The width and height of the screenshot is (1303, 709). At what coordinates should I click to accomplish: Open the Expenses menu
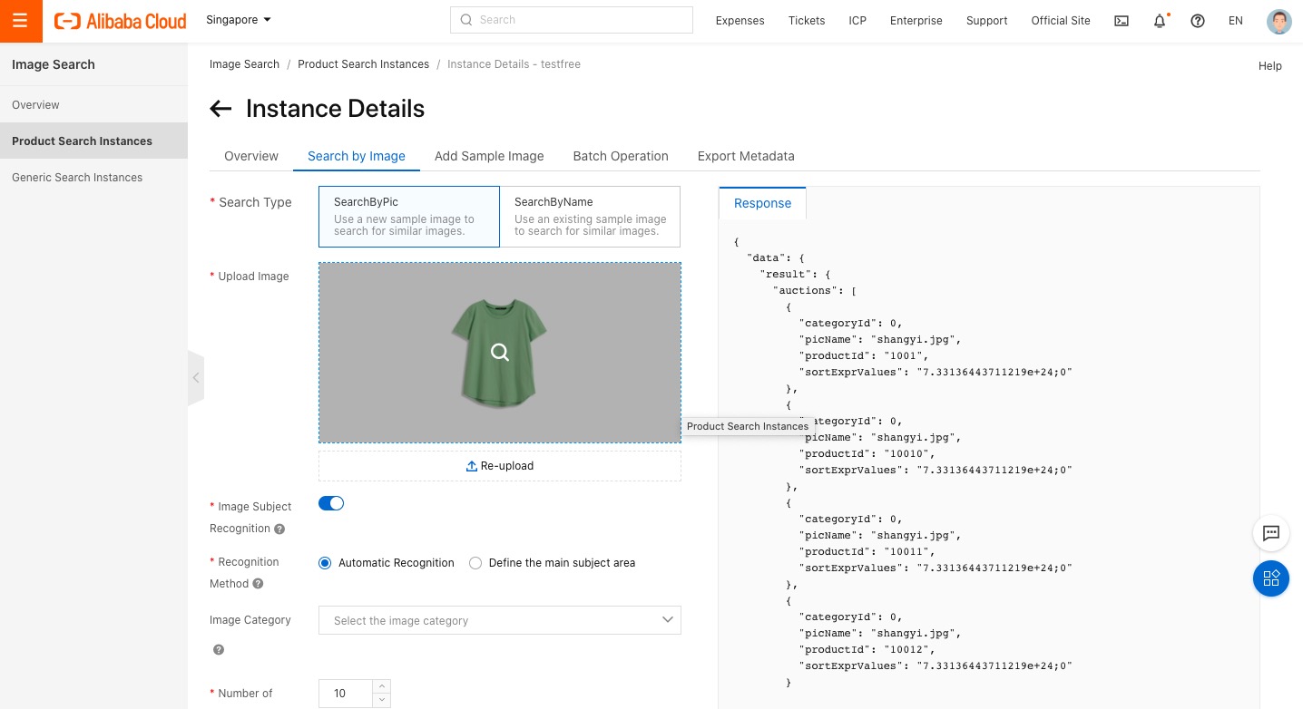coord(740,21)
